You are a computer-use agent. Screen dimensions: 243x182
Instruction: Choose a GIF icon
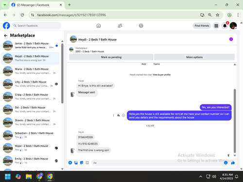(87, 163)
